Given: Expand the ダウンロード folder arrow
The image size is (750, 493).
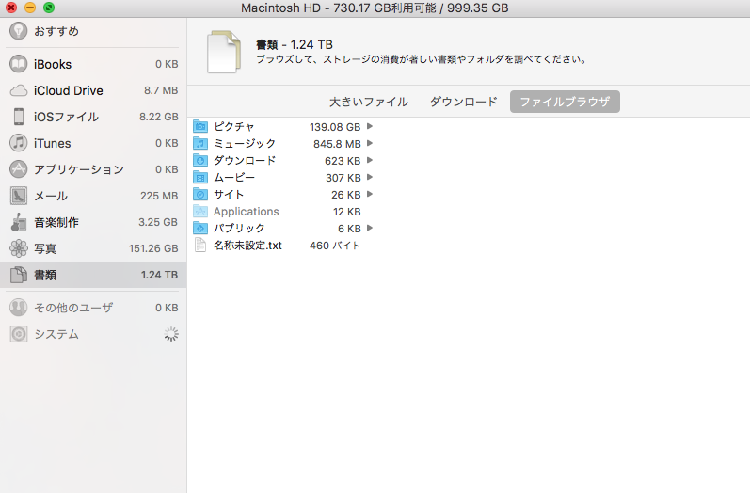Looking at the screenshot, I should [x=369, y=160].
